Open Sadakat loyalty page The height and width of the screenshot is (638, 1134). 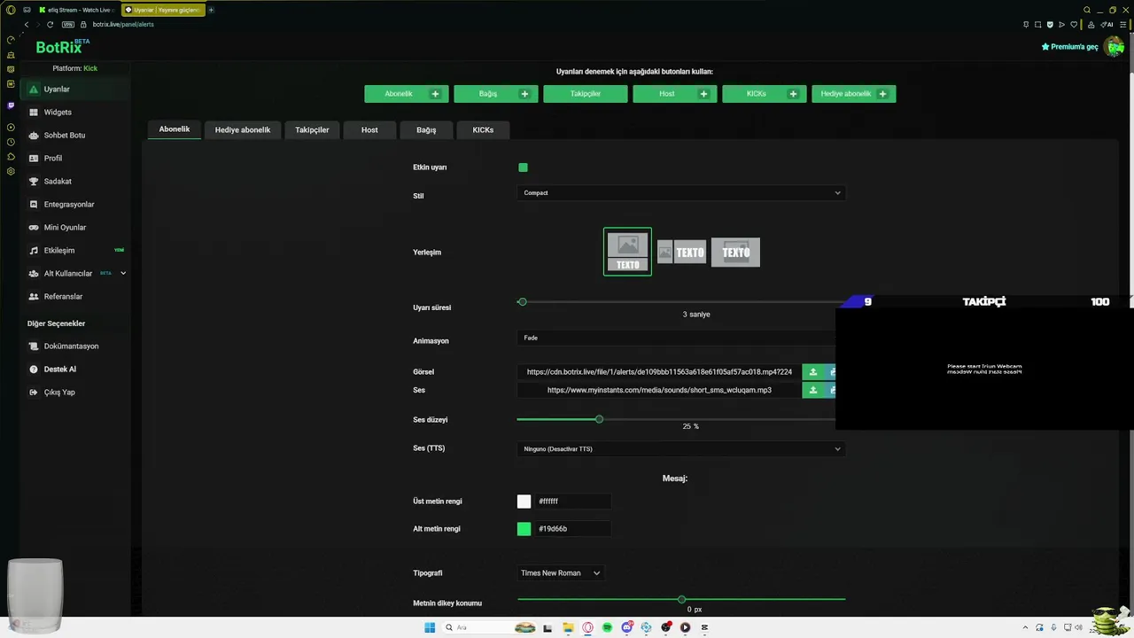click(x=74, y=182)
